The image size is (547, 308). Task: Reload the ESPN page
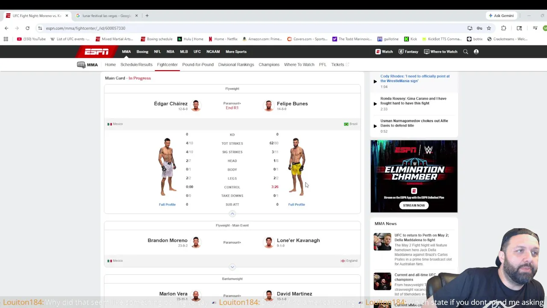(27, 28)
